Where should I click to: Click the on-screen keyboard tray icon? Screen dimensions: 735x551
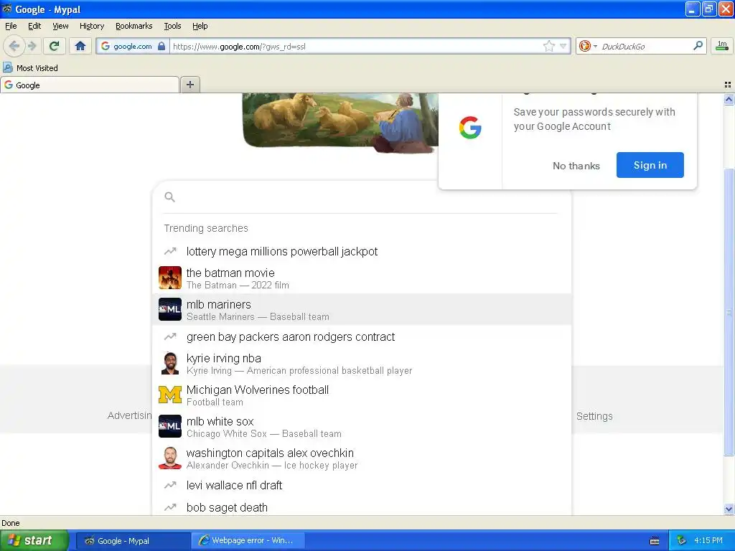pos(655,541)
